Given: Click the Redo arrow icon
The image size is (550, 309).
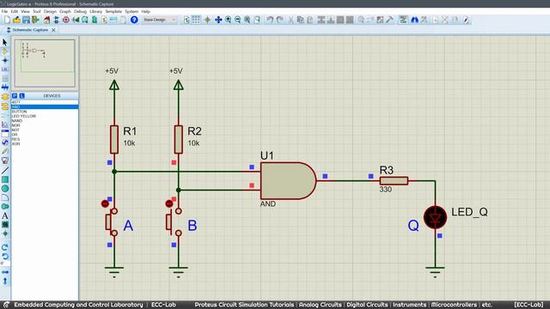Looking at the screenshot, I should click(279, 20).
